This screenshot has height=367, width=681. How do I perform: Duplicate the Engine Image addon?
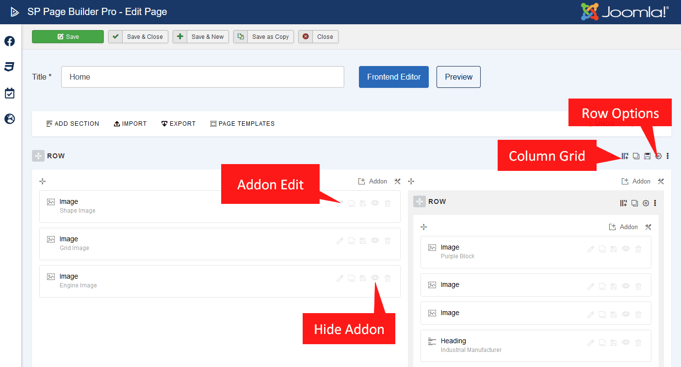pyautogui.click(x=352, y=278)
